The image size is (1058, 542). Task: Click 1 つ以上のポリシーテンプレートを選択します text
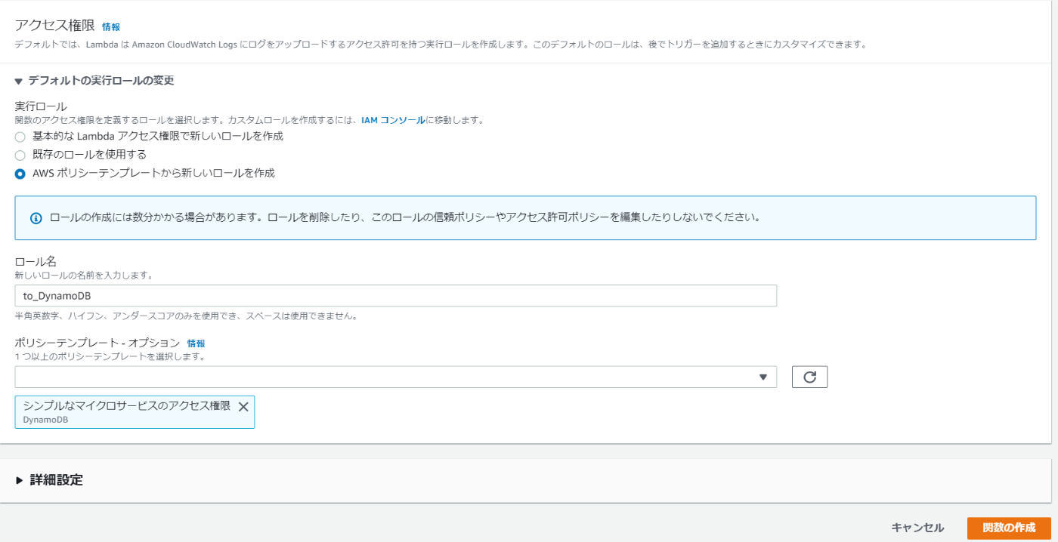[110, 356]
